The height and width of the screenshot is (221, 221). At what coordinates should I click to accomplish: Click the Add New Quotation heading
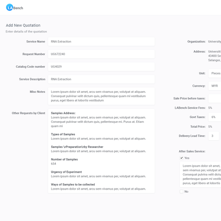click(x=23, y=25)
